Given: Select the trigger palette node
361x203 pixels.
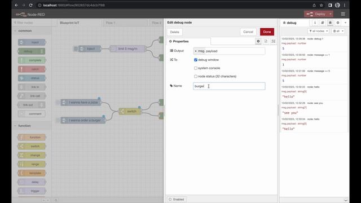Looking at the screenshot, I should tap(32, 191).
